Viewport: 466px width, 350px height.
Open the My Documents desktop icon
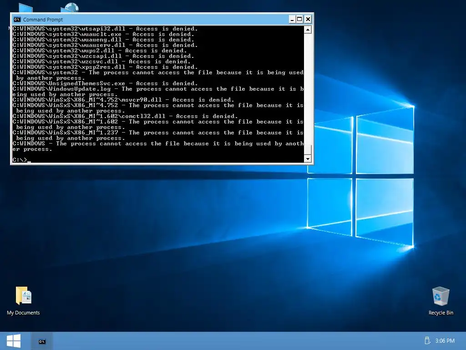tap(23, 301)
